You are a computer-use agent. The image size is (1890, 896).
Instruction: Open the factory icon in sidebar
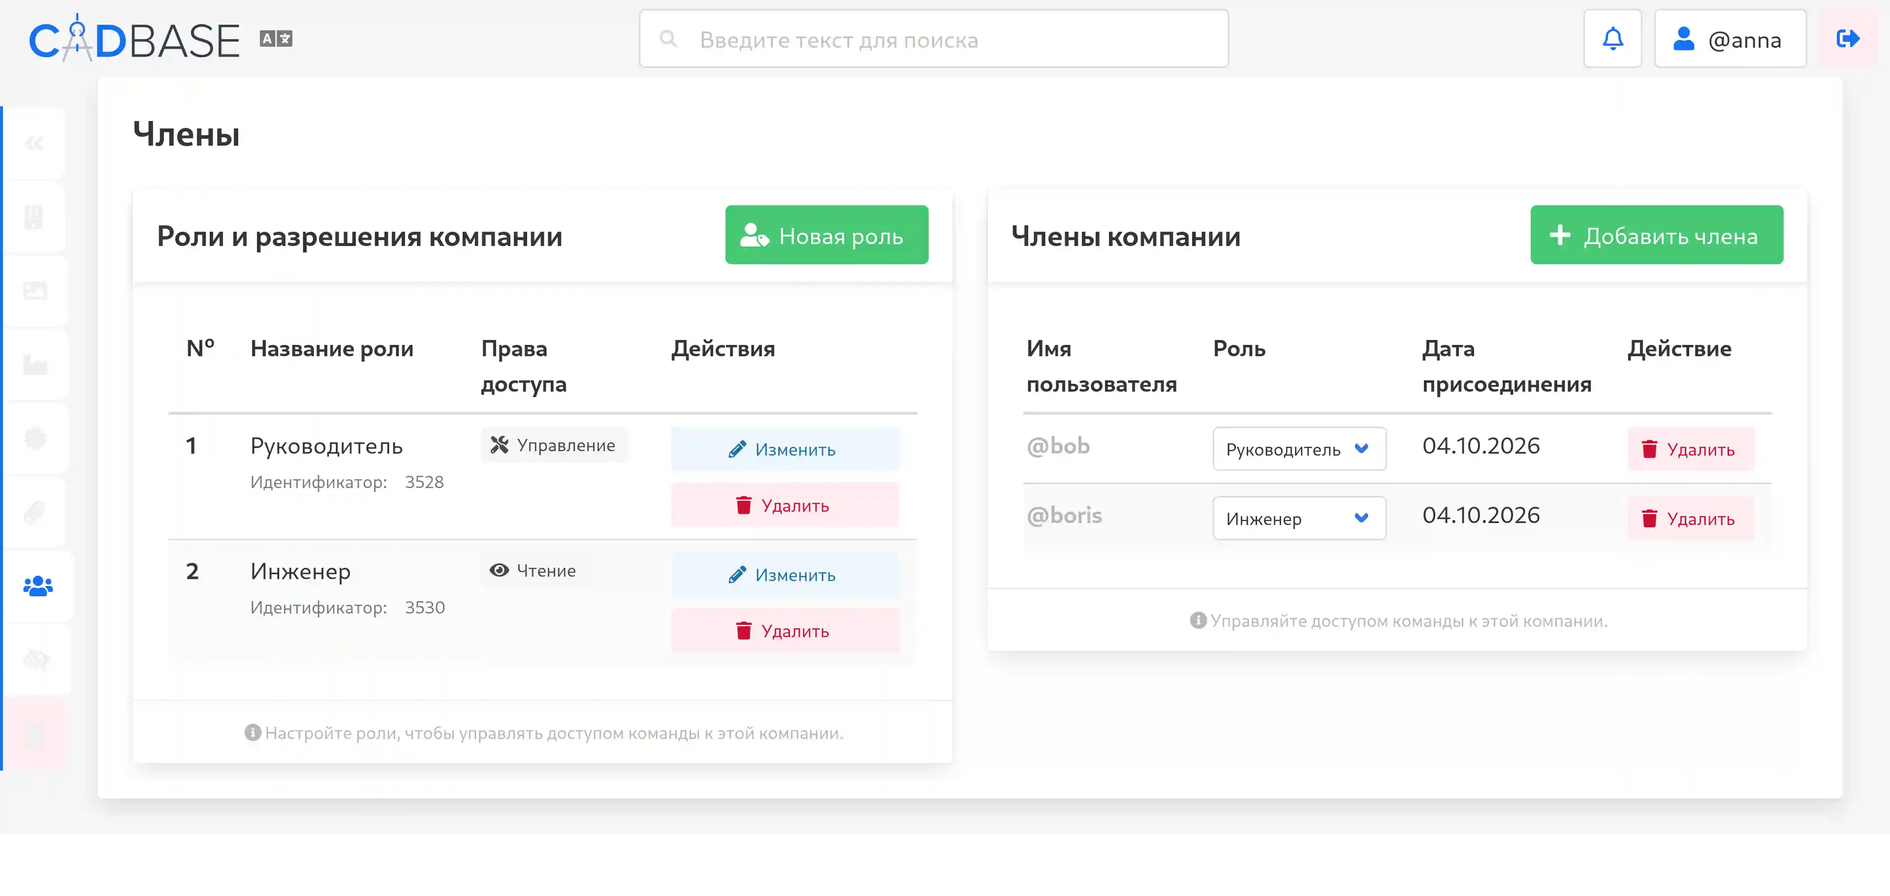tap(34, 365)
